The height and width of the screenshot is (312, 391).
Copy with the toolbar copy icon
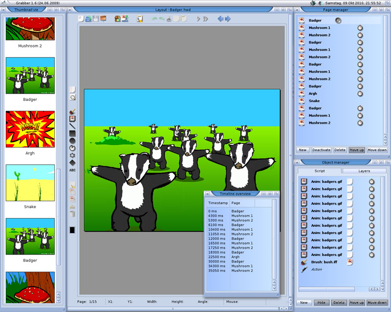pyautogui.click(x=176, y=19)
